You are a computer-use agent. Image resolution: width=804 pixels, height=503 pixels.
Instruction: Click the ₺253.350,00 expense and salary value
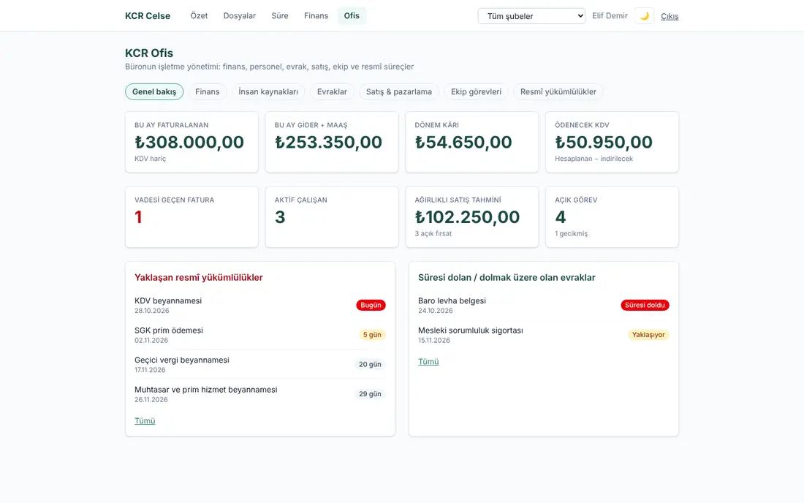[x=329, y=142]
